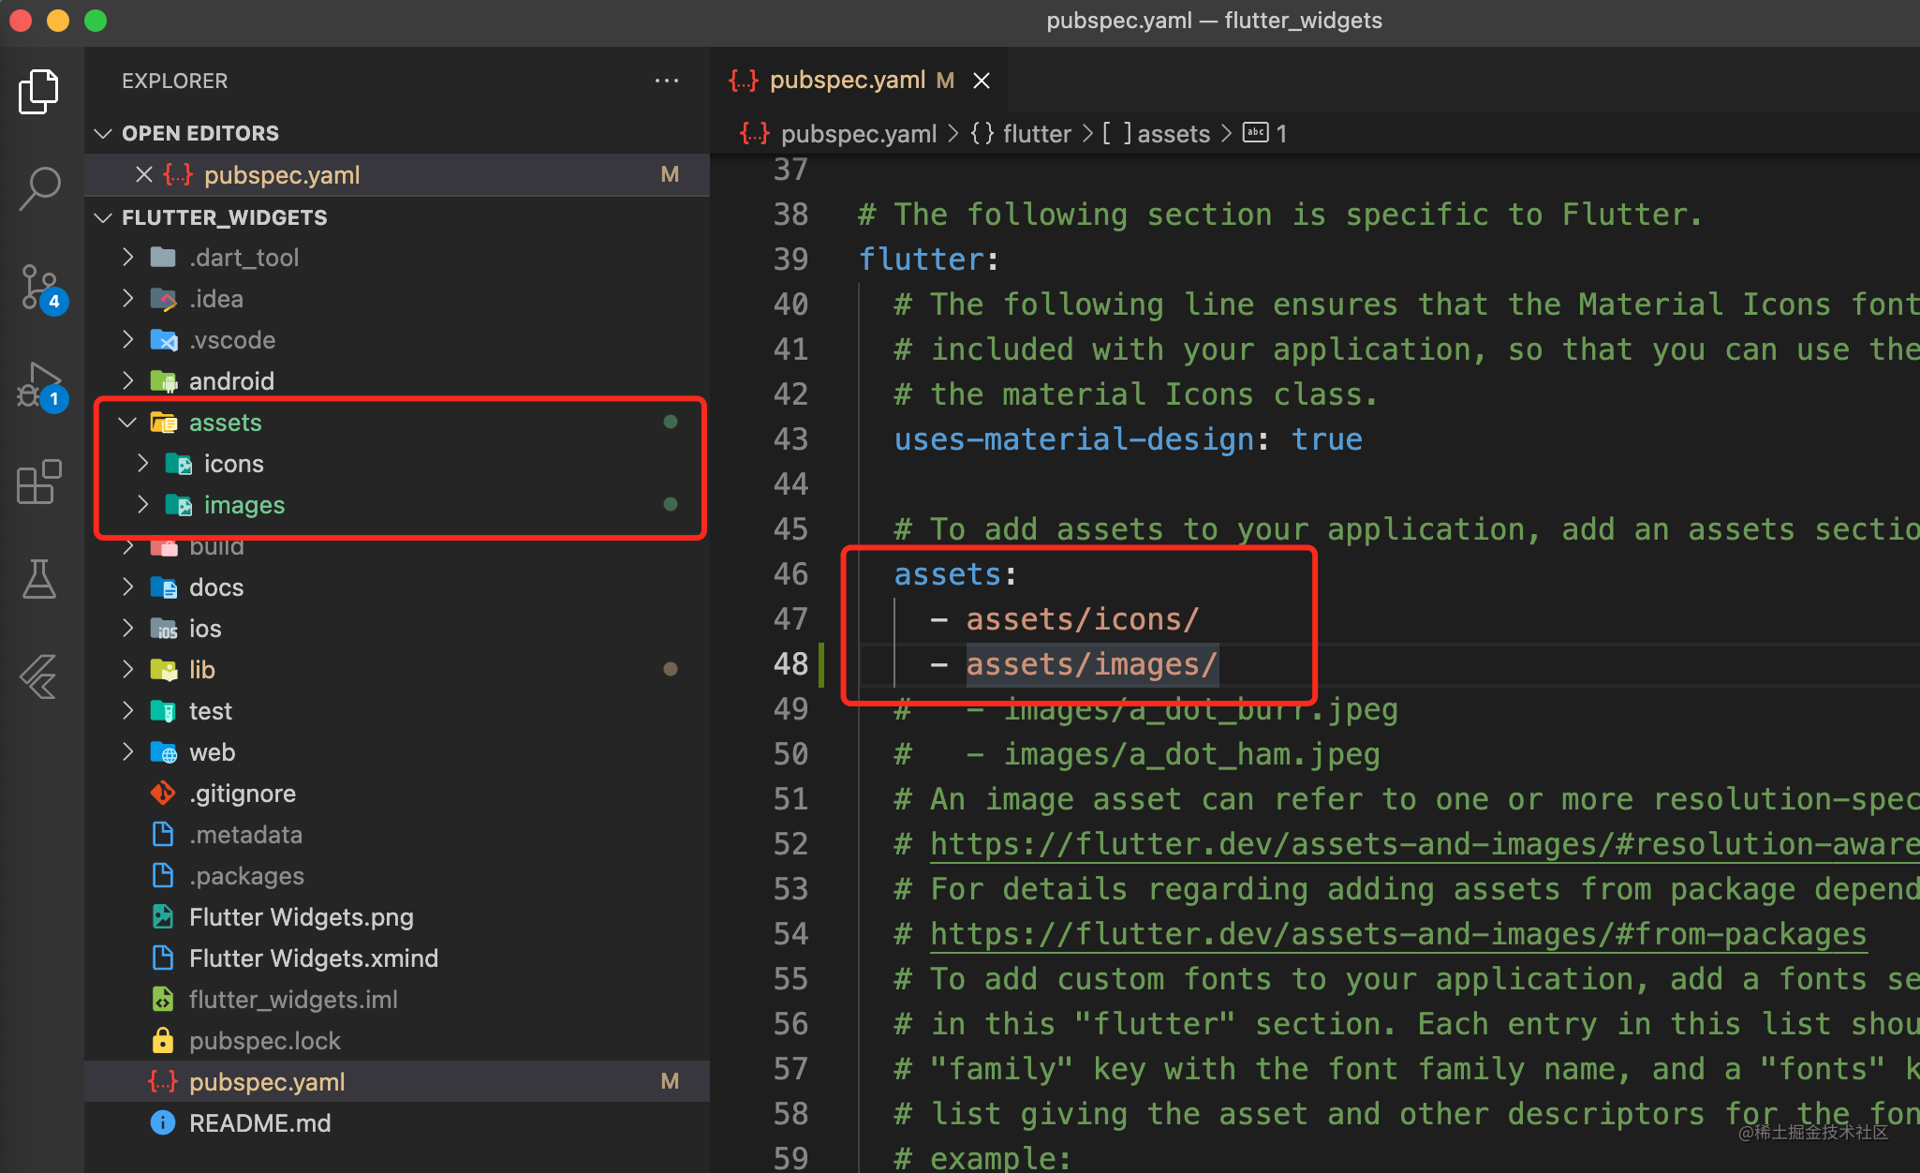Collapse the OPEN EDITORS section
This screenshot has width=1920, height=1173.
point(104,133)
